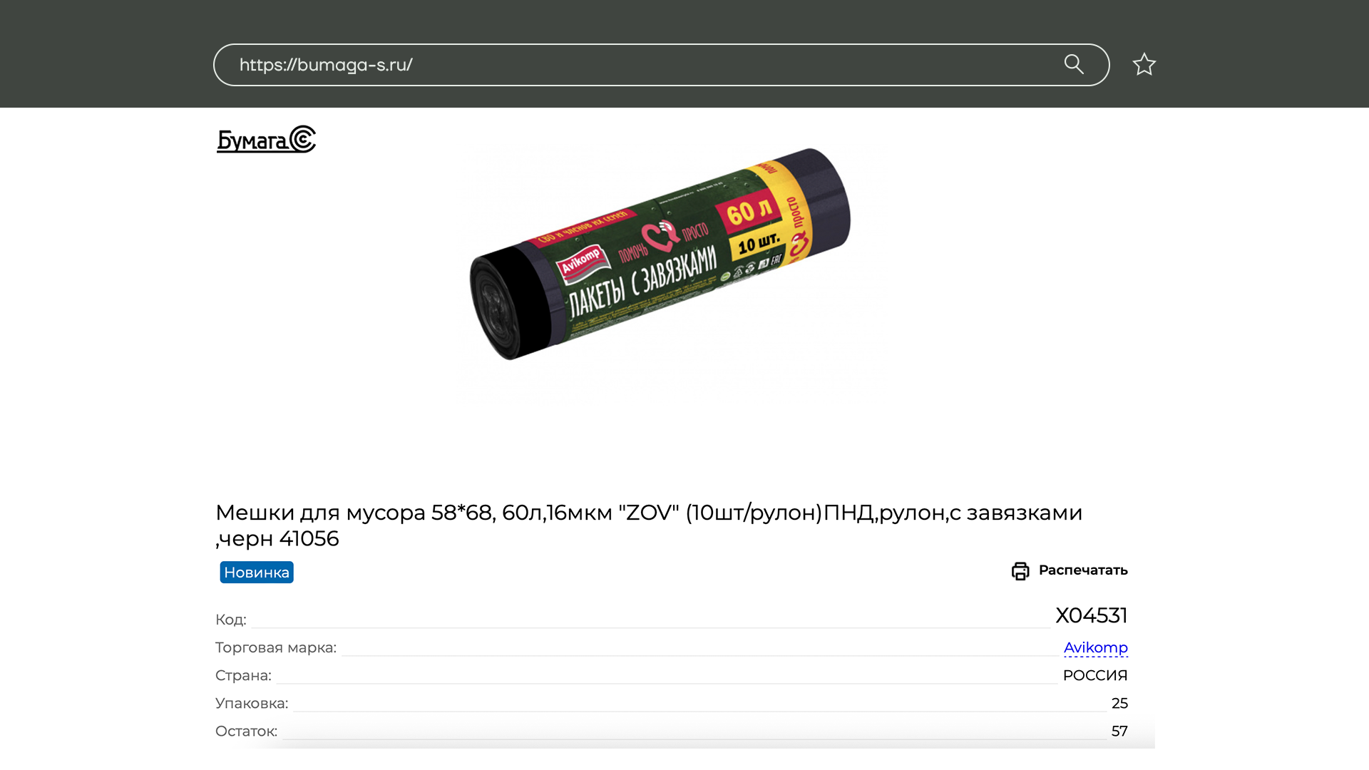This screenshot has width=1369, height=770.
Task: Click the blue Новинка badge
Action: pyautogui.click(x=257, y=573)
